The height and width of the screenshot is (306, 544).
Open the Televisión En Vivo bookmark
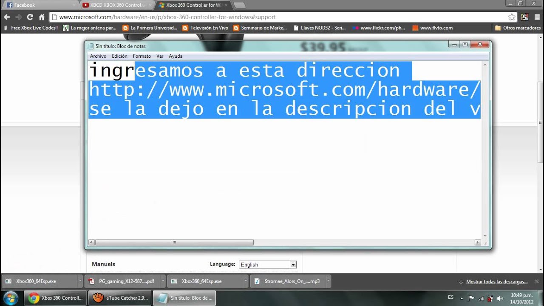[x=205, y=28]
